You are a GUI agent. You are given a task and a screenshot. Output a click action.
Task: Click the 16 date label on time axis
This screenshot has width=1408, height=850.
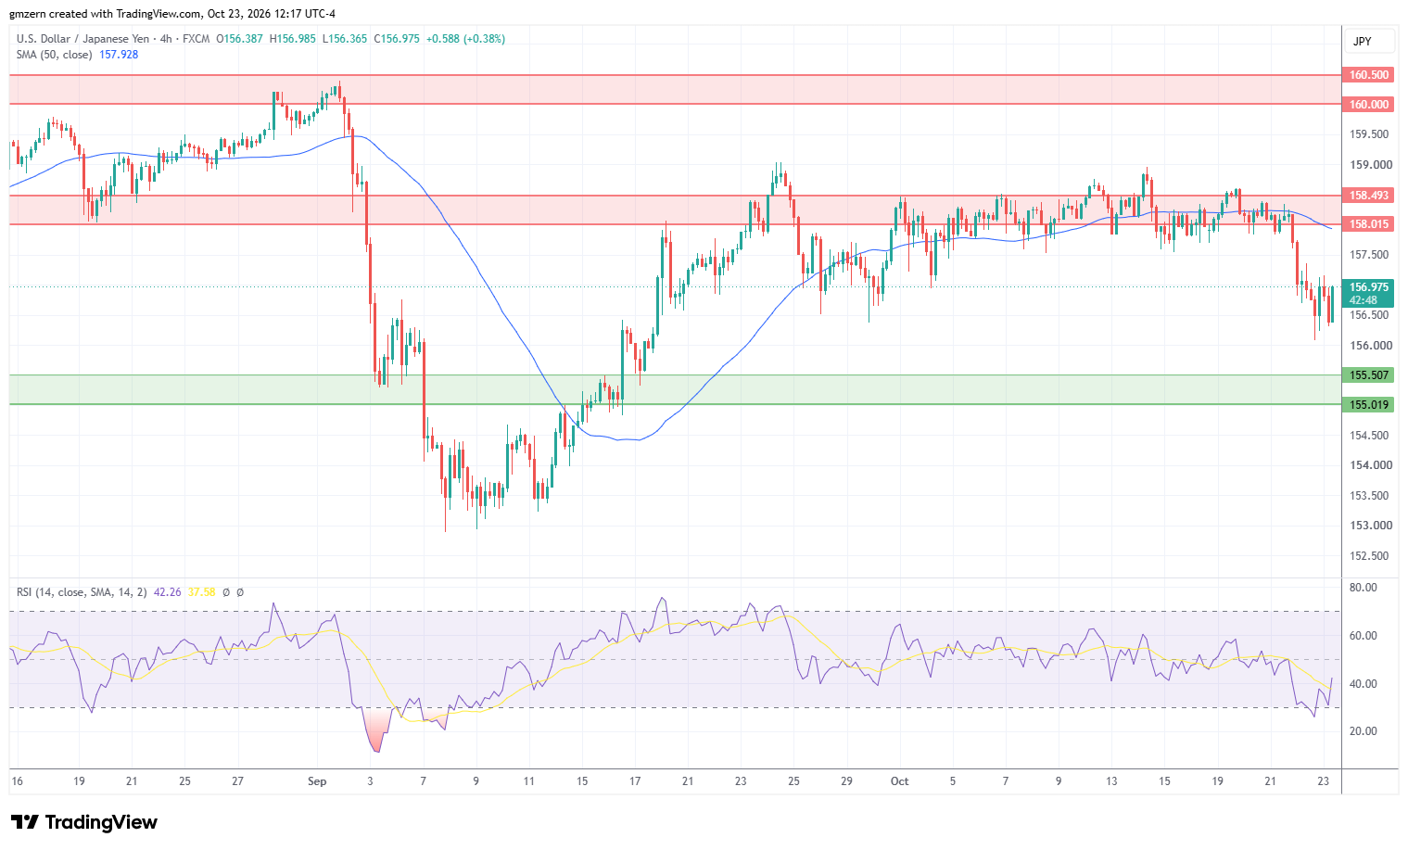tap(17, 781)
